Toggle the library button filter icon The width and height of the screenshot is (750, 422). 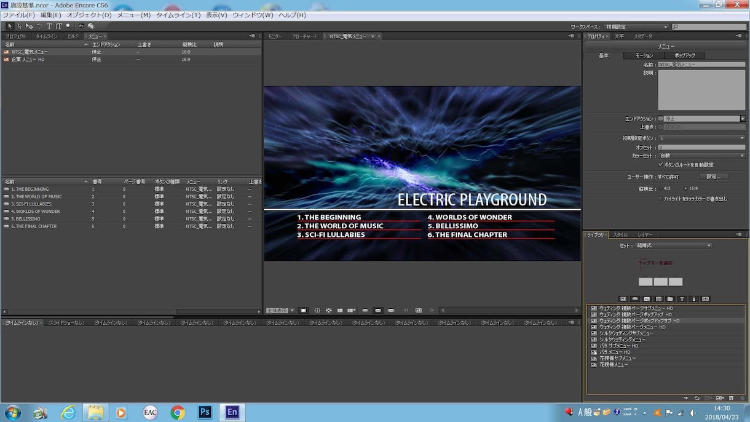635,299
